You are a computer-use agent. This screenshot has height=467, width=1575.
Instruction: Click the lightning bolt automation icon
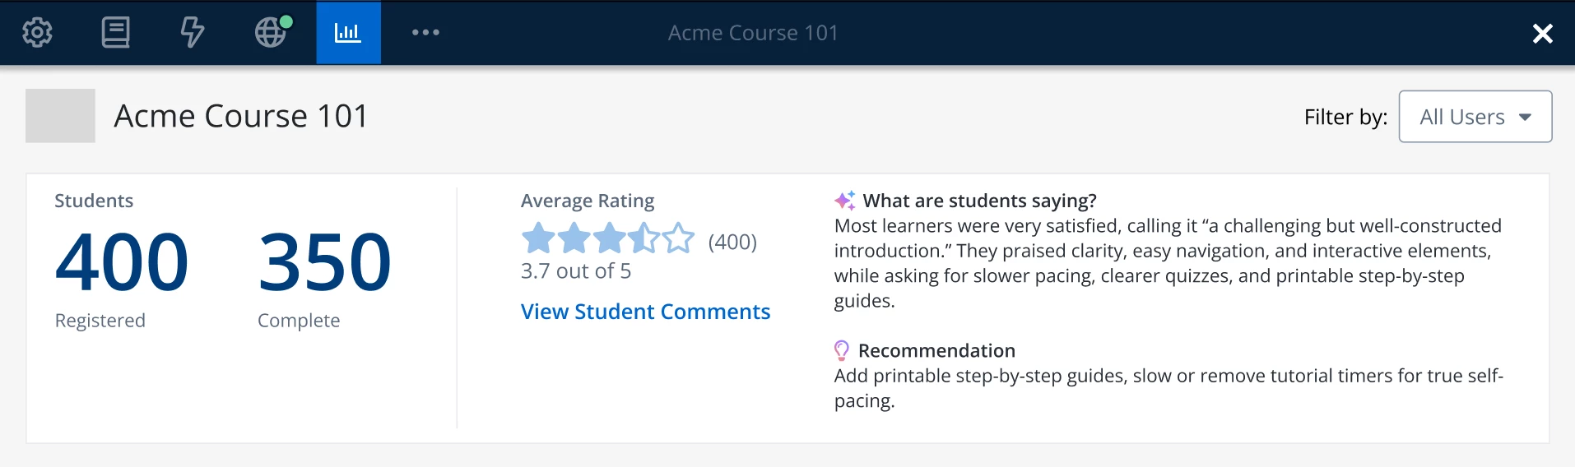tap(192, 33)
